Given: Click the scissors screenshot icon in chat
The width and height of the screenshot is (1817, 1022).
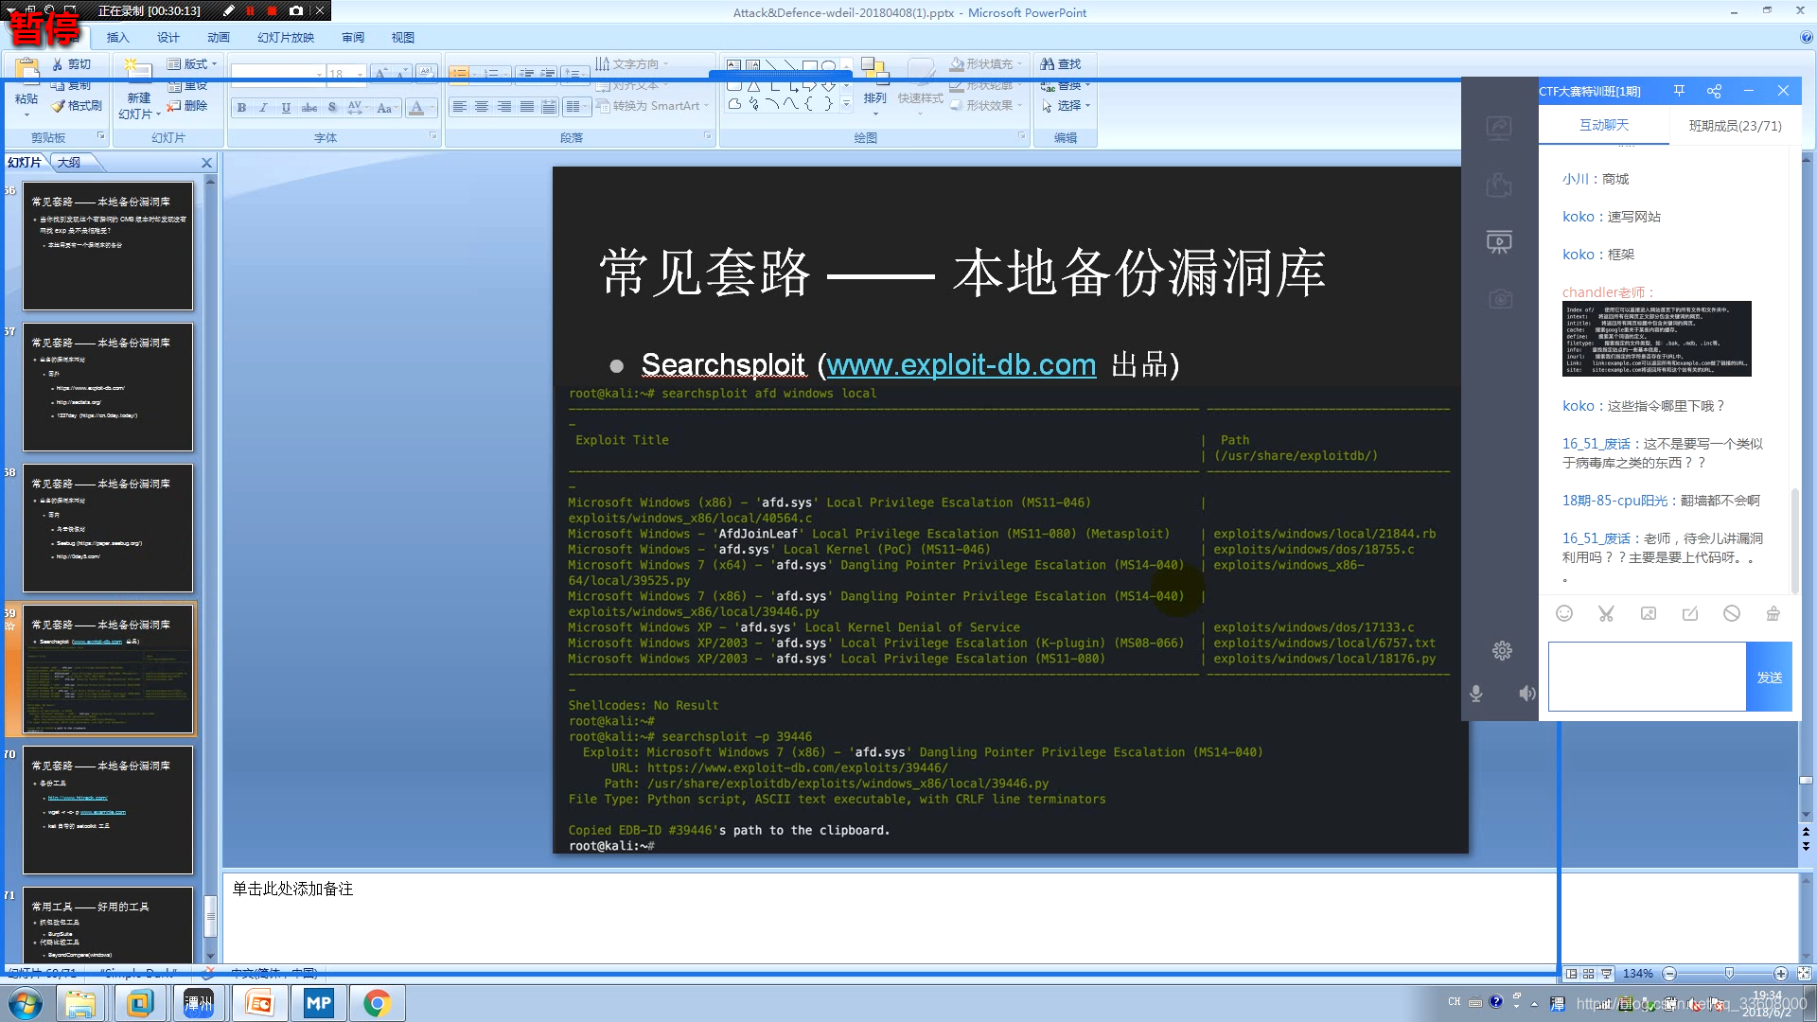Looking at the screenshot, I should tap(1606, 613).
